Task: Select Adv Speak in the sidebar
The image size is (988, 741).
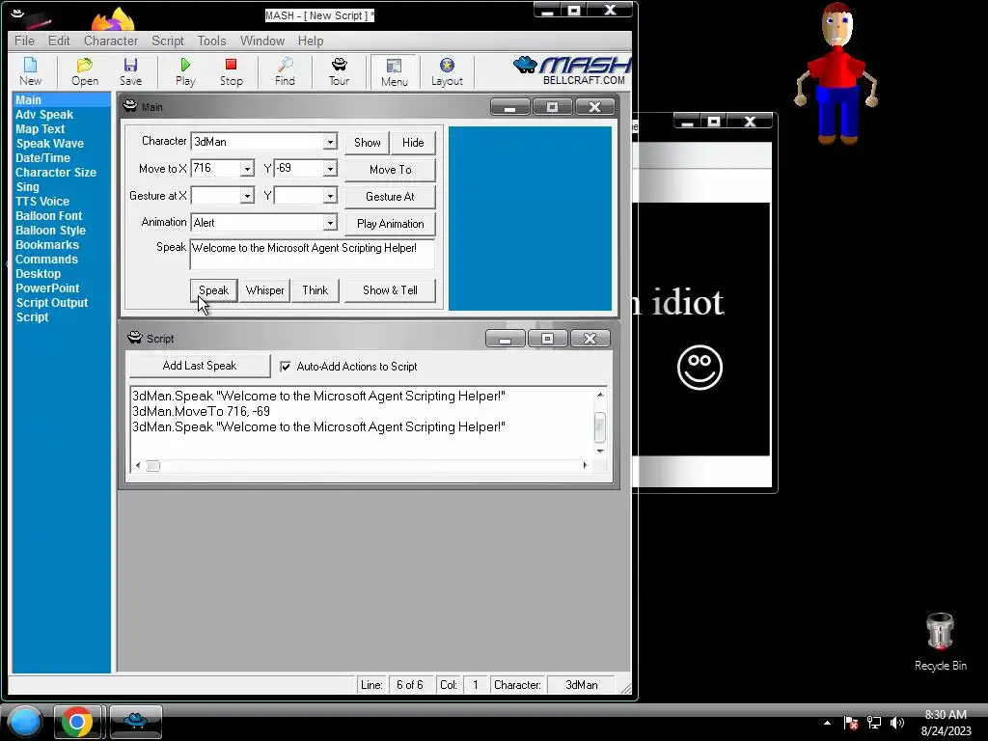Action: pyautogui.click(x=44, y=115)
